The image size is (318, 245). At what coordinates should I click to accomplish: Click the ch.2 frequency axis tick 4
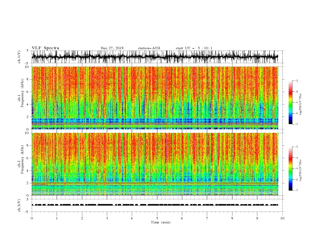pyautogui.click(x=28, y=171)
